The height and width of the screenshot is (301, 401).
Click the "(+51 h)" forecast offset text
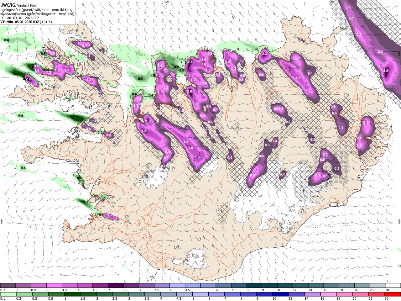46,22
